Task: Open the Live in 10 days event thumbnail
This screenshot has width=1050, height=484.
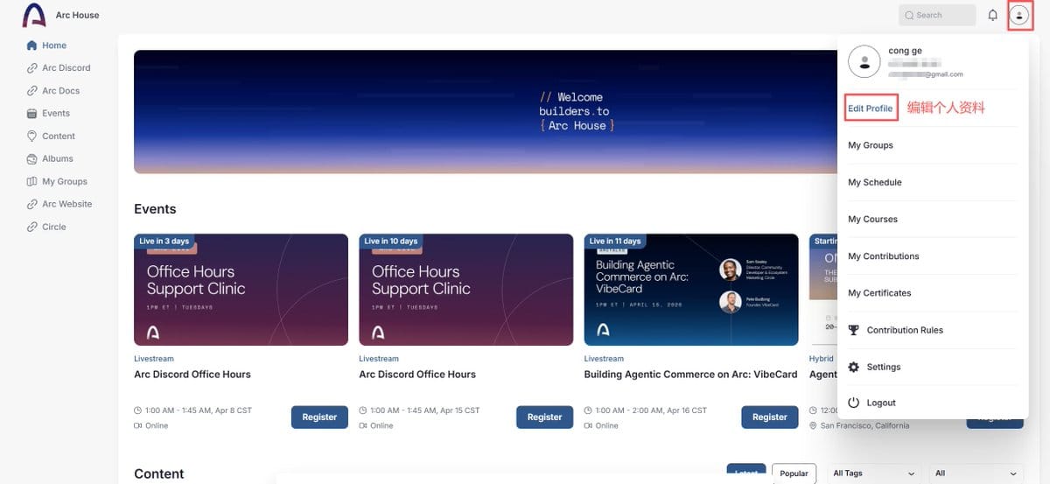Action: (466, 290)
